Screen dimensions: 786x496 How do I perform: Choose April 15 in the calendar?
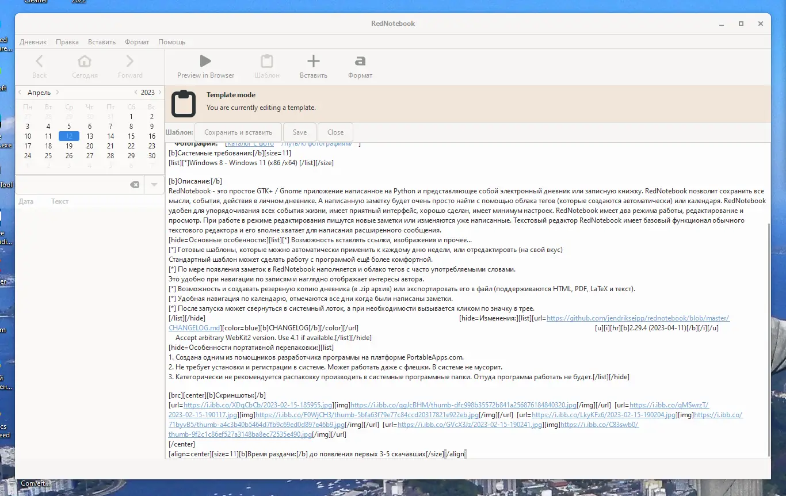tap(131, 136)
